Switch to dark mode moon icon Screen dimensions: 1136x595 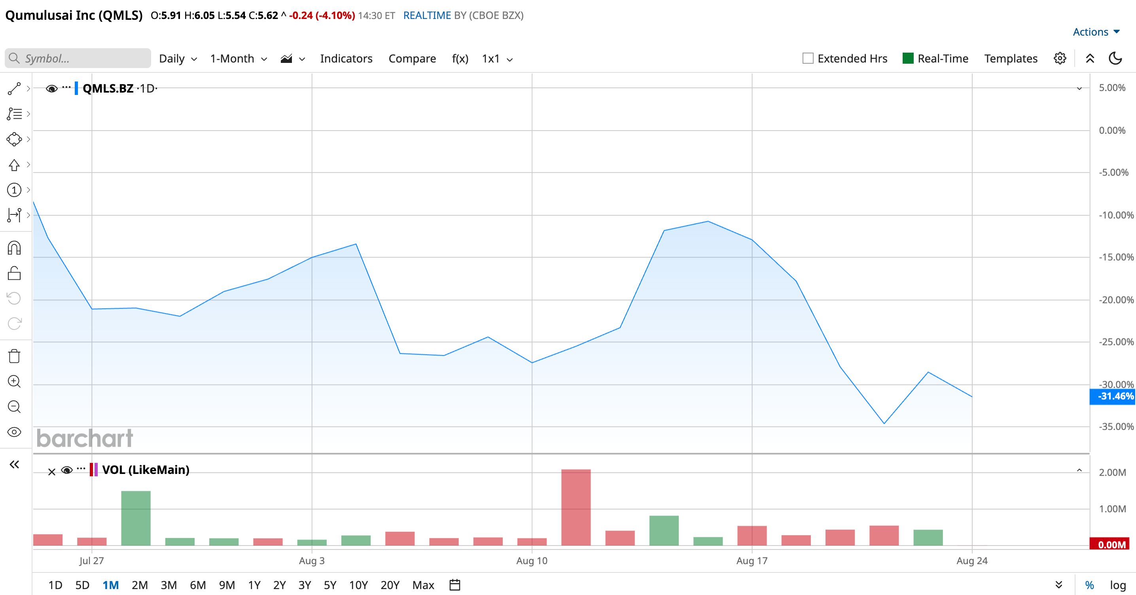coord(1115,59)
